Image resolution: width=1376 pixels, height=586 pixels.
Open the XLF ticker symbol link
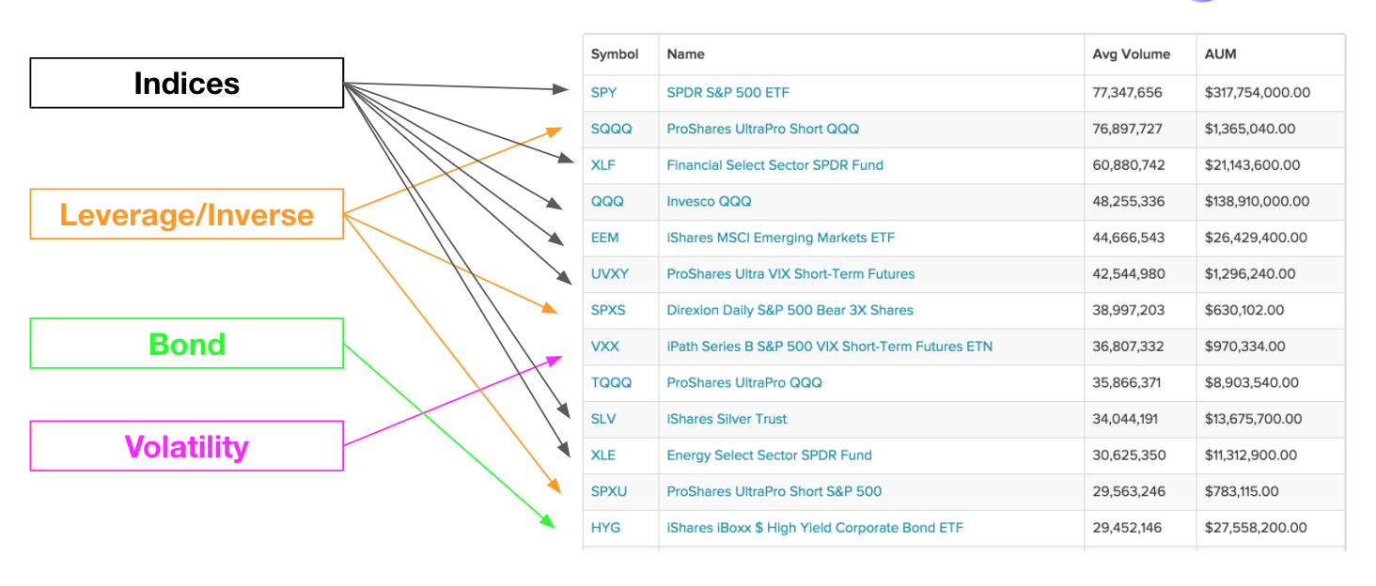pyautogui.click(x=603, y=165)
